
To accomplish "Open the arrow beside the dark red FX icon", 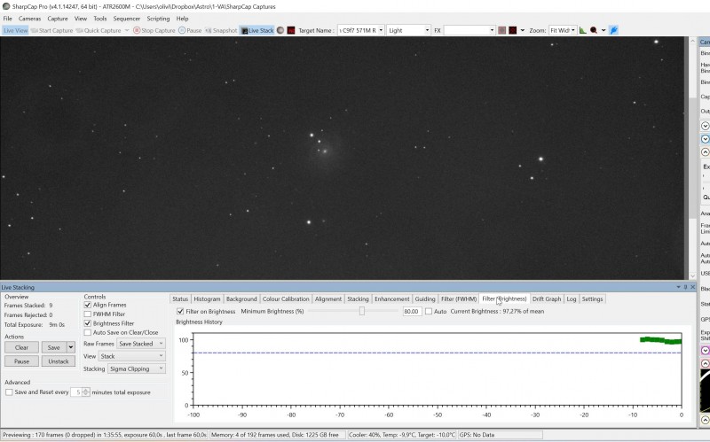I will (522, 30).
